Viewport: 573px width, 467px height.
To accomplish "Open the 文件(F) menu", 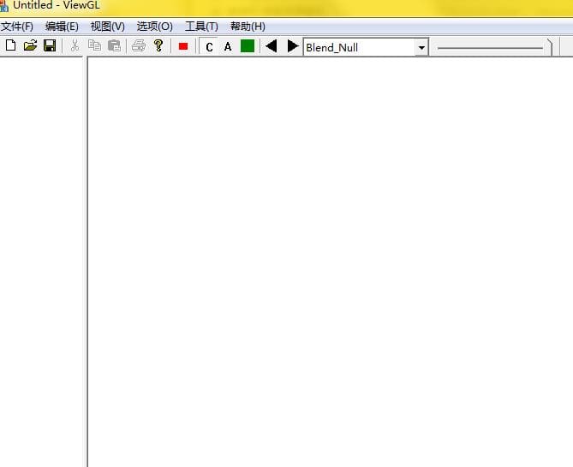I will (x=17, y=27).
